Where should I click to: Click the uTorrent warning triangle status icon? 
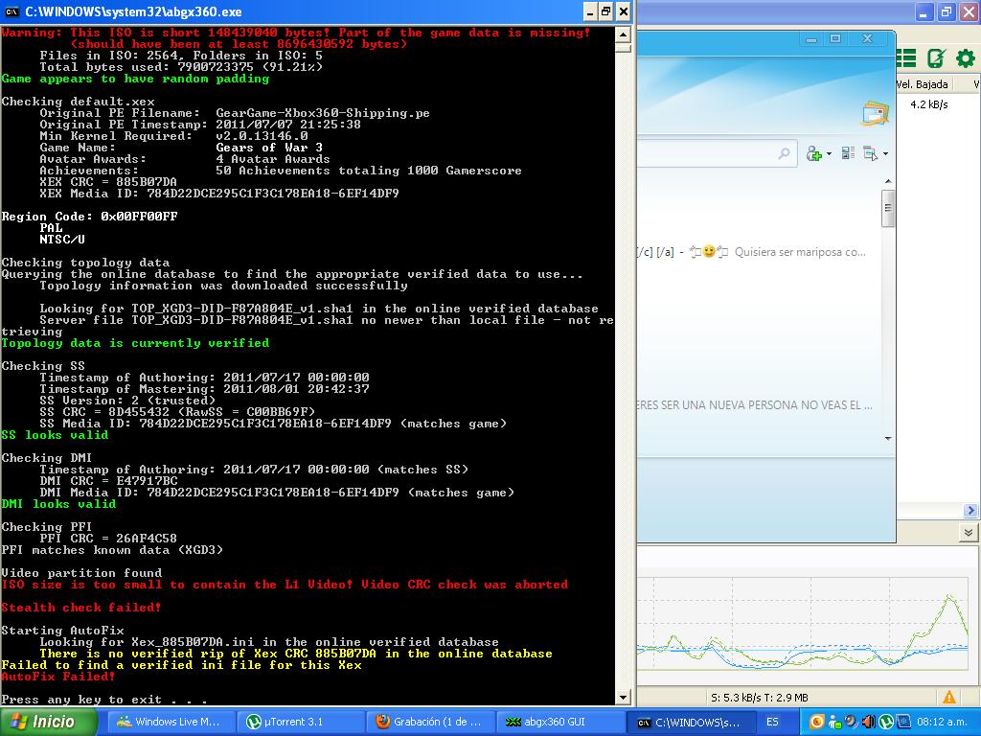pos(949,698)
